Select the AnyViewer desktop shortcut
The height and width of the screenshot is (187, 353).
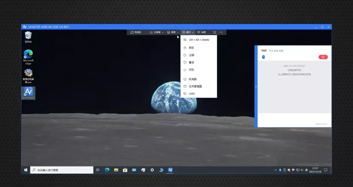point(28,93)
